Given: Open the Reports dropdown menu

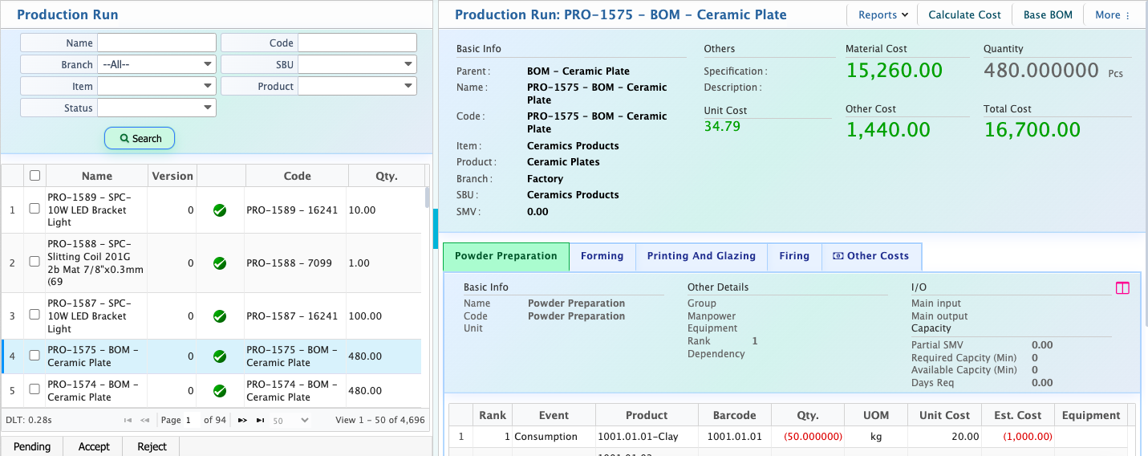Looking at the screenshot, I should coord(882,14).
